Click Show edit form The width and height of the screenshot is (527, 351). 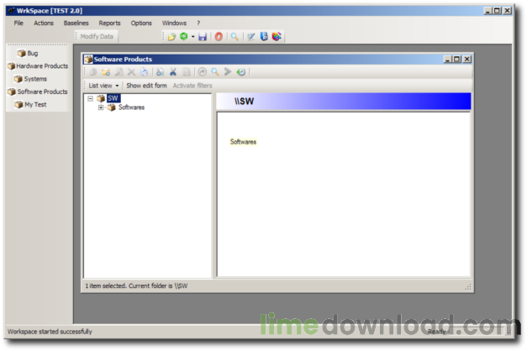pyautogui.click(x=146, y=86)
